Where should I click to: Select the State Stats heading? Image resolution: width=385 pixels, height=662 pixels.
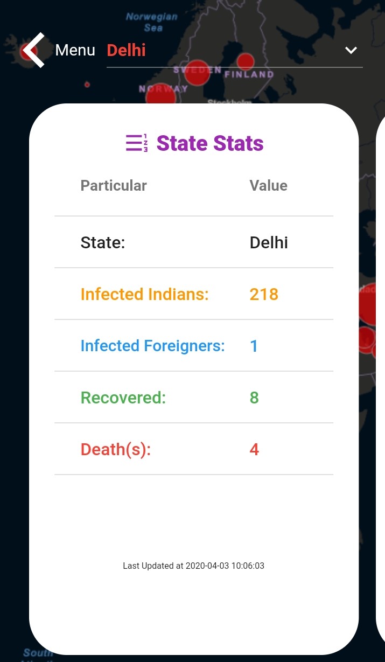pyautogui.click(x=210, y=143)
